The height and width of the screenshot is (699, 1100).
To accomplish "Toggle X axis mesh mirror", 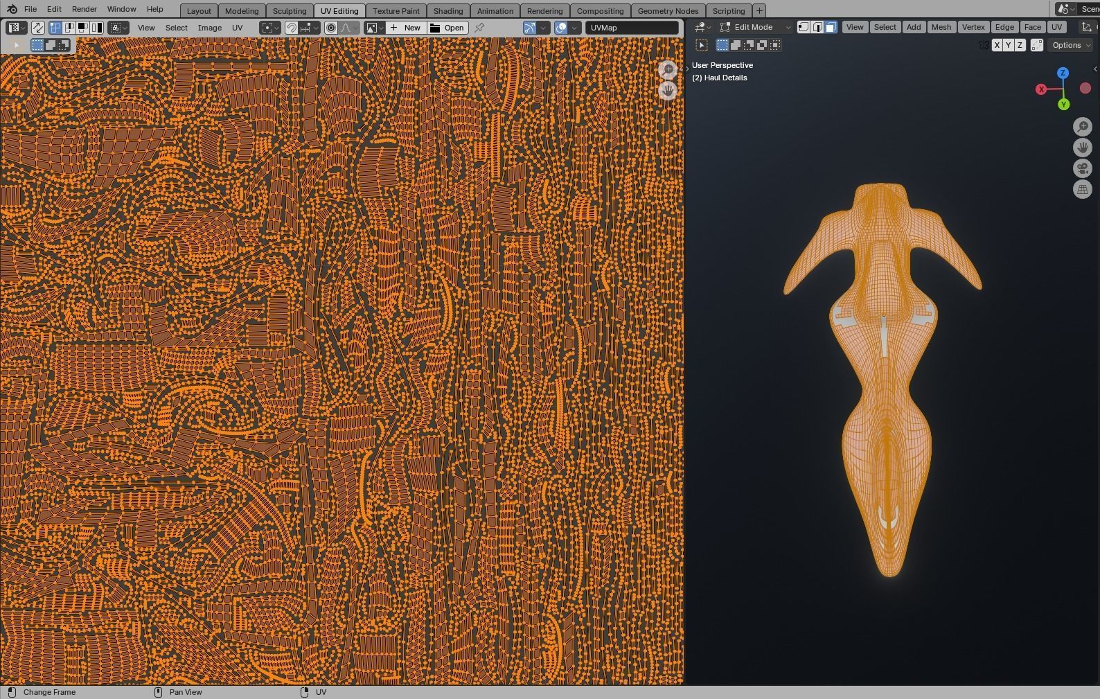I will click(997, 45).
